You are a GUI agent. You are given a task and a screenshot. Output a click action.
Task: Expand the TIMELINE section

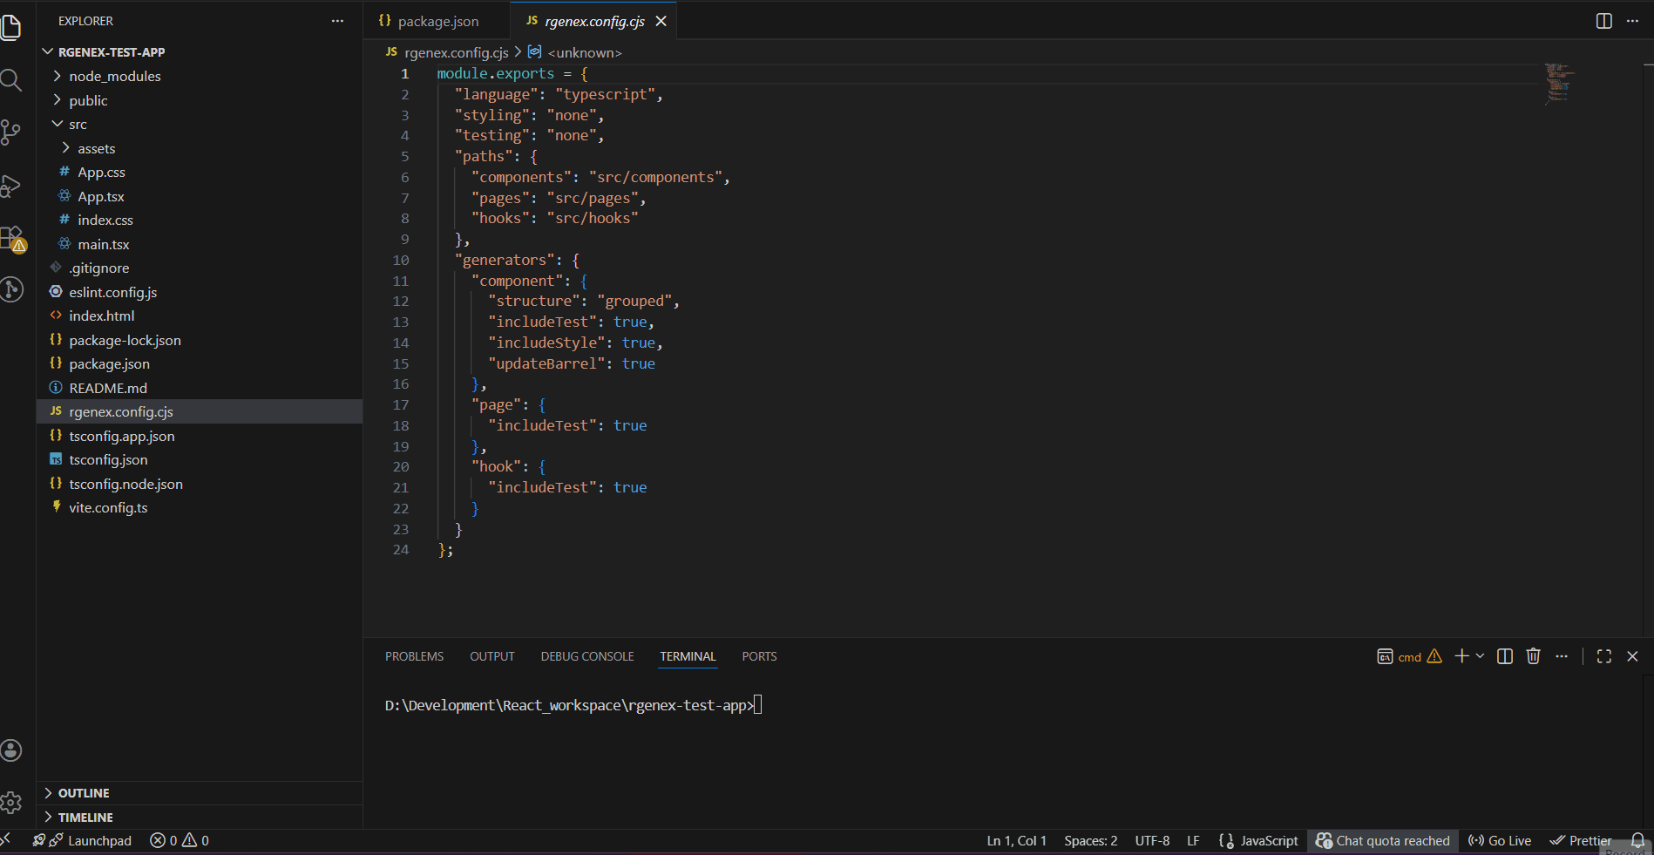pyautogui.click(x=200, y=818)
